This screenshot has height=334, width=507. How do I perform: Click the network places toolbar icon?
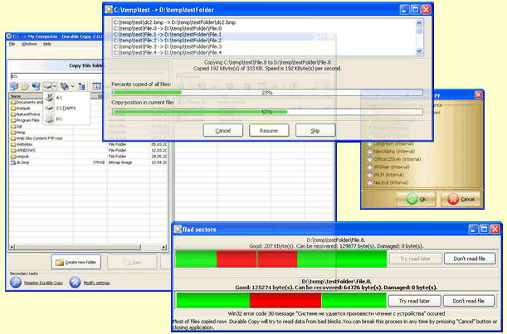pos(65,86)
